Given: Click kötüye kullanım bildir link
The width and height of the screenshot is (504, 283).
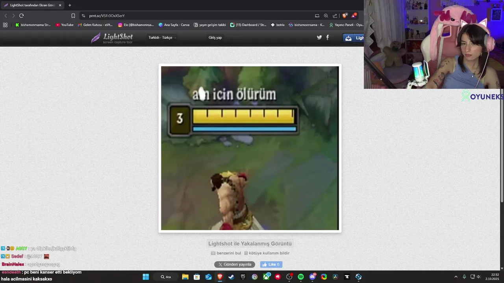Looking at the screenshot, I should tap(267, 253).
